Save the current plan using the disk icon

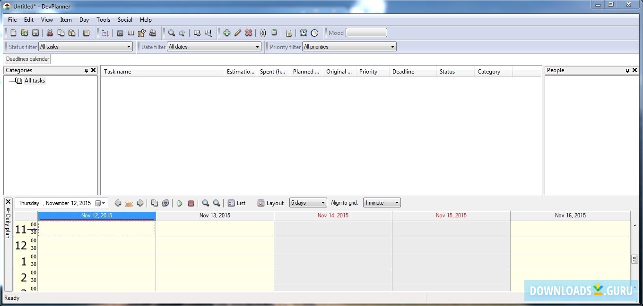click(x=35, y=33)
